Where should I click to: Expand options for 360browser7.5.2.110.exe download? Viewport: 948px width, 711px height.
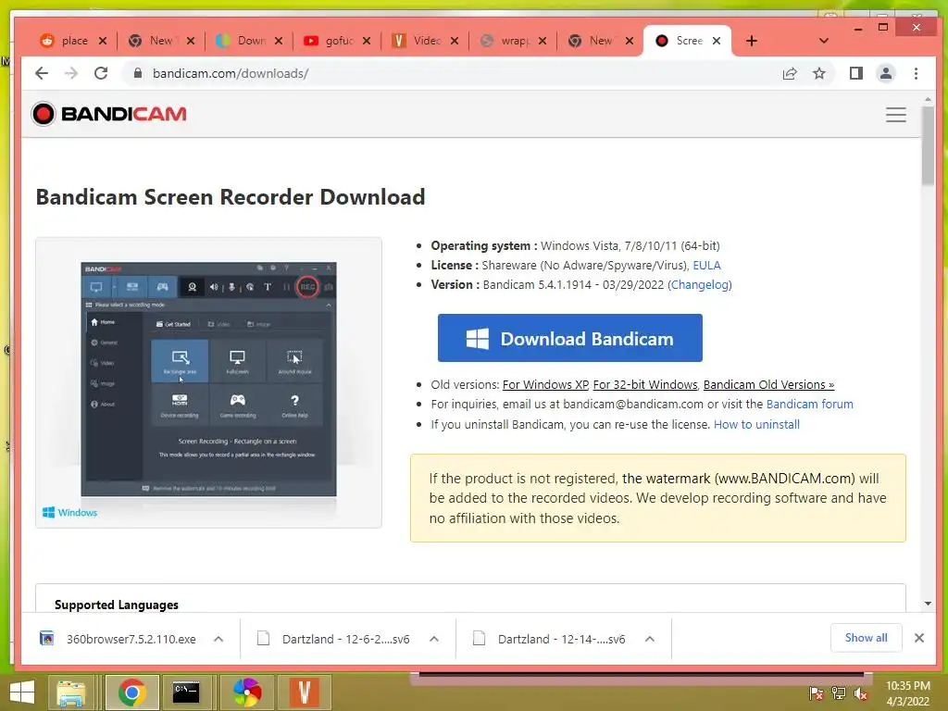tap(218, 639)
